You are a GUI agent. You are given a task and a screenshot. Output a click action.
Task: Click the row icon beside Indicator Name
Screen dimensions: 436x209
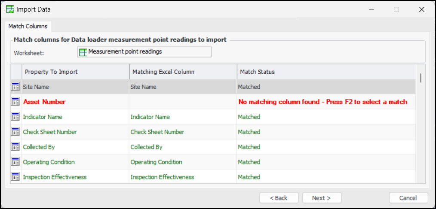click(x=15, y=117)
